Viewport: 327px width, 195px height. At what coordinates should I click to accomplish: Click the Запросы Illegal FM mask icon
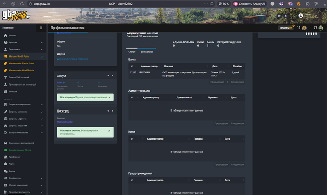[x=5, y=126]
